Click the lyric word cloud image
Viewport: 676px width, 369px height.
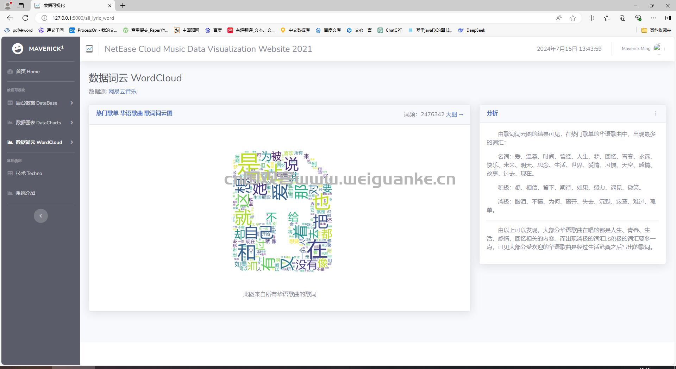point(283,211)
